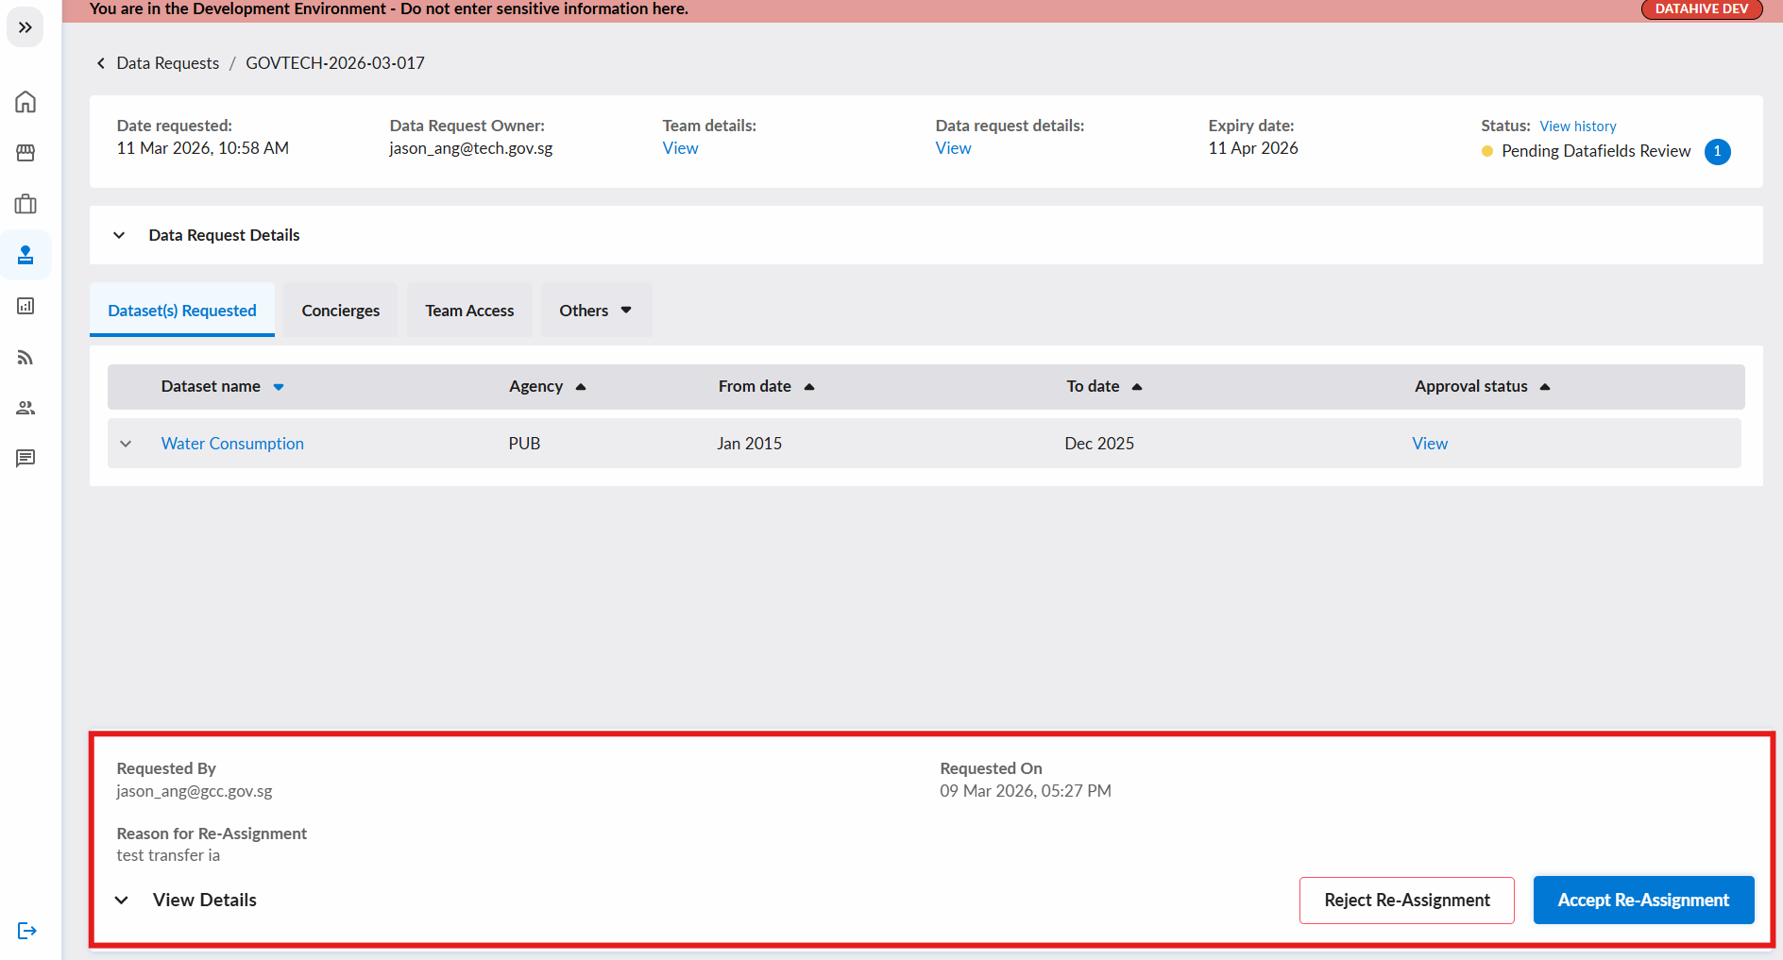The height and width of the screenshot is (960, 1783).
Task: Click the Dec 2025 to-date cell
Action: pyautogui.click(x=1099, y=444)
